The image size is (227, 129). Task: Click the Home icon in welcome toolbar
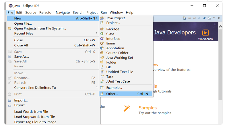(185, 18)
